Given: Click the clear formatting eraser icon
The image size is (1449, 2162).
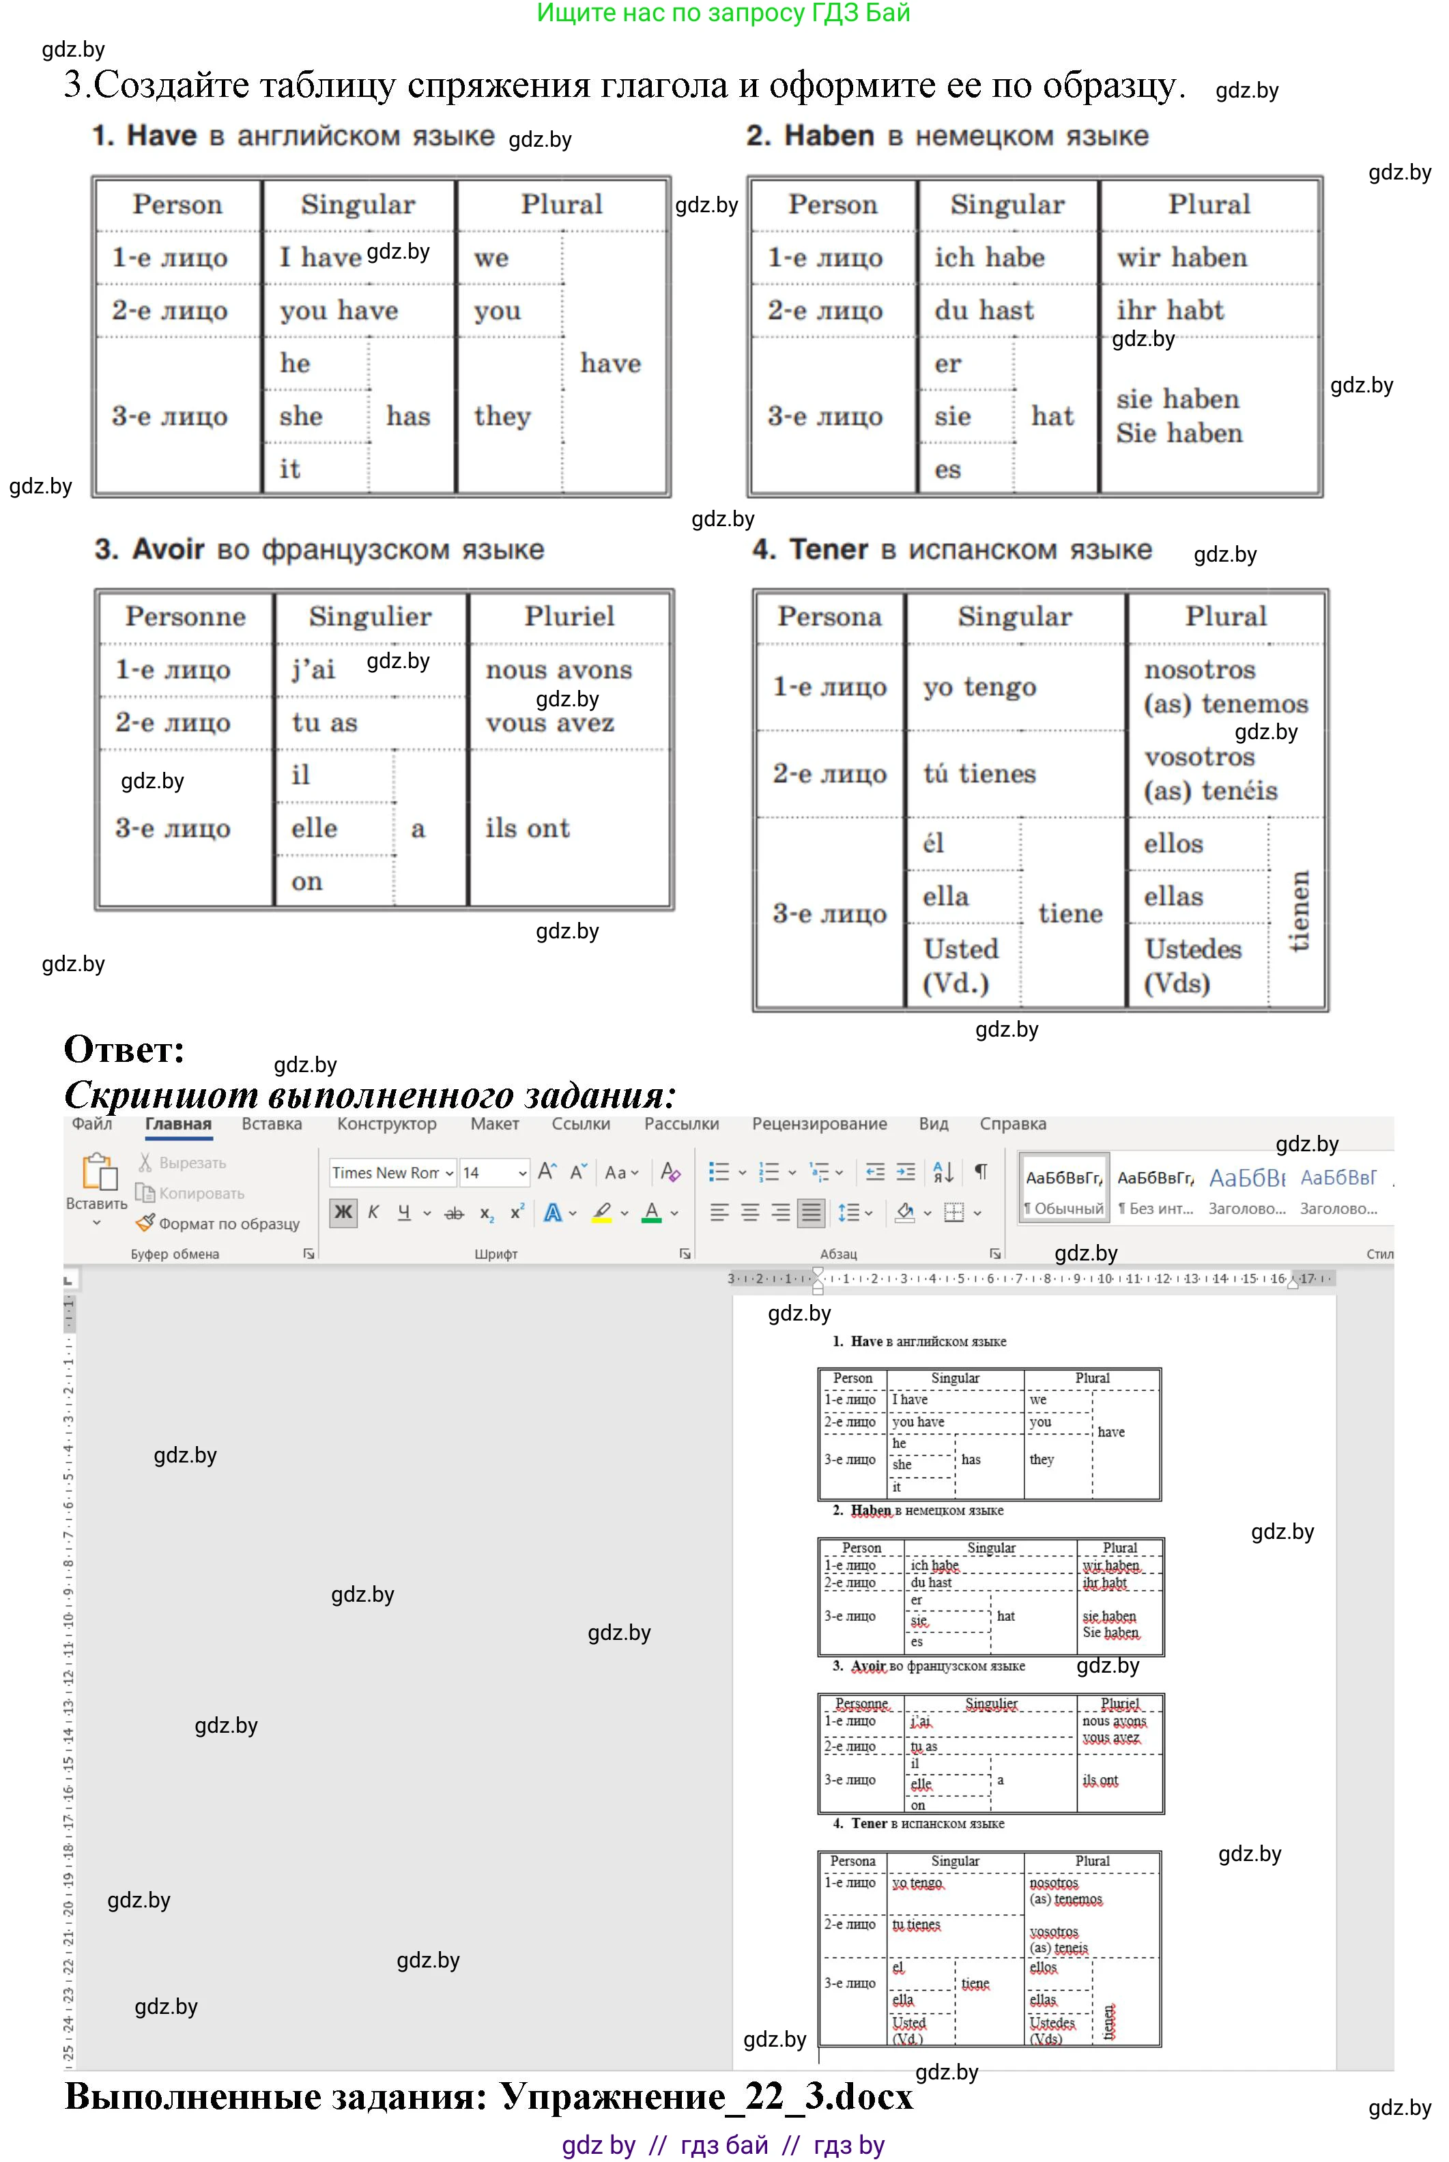Looking at the screenshot, I should click(x=671, y=1172).
